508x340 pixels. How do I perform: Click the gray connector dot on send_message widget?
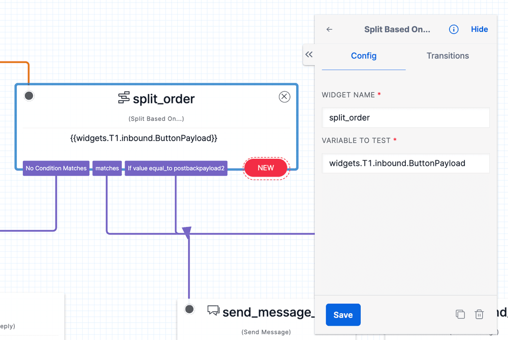coord(189,309)
